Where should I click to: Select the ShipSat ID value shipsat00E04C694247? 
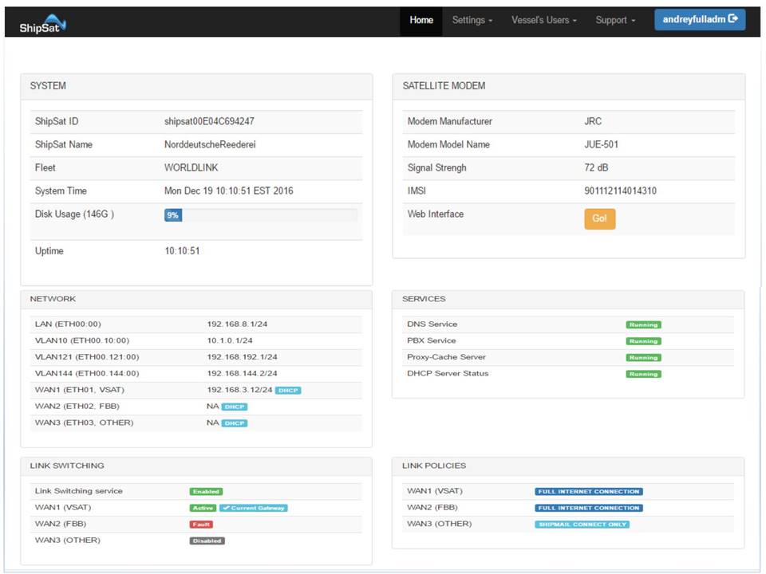[x=209, y=121]
